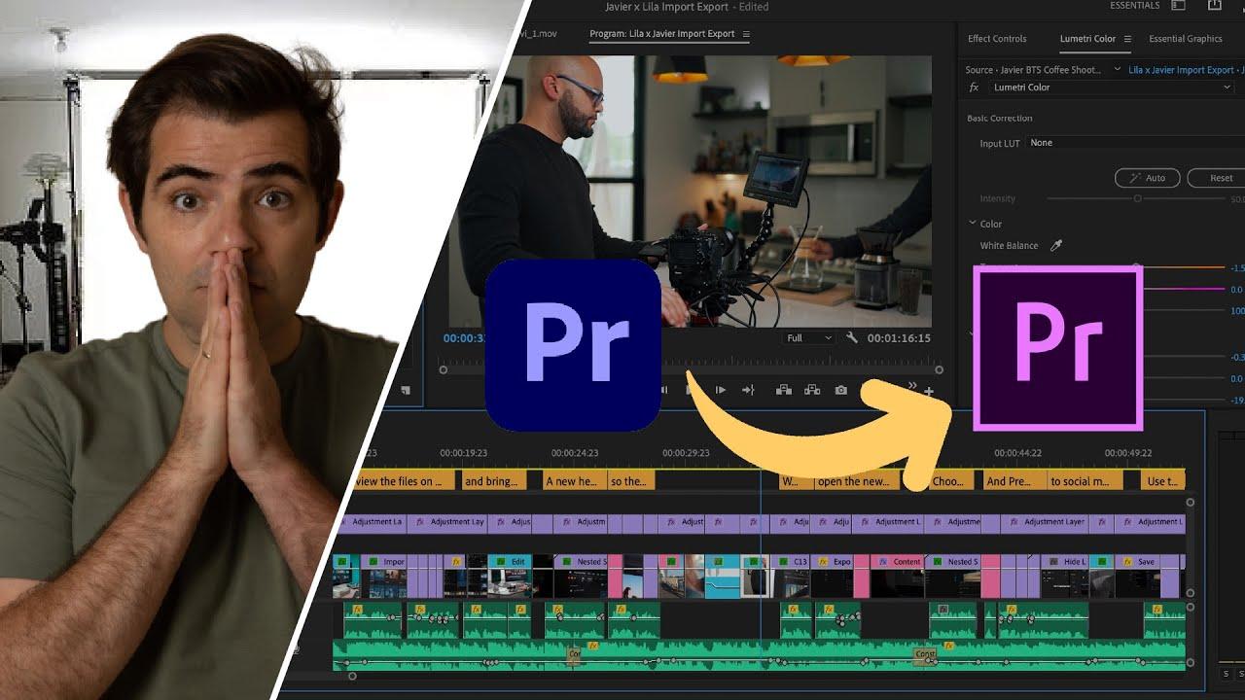Select the caption clip 'And Pre...'
The image size is (1245, 700).
tap(1015, 481)
